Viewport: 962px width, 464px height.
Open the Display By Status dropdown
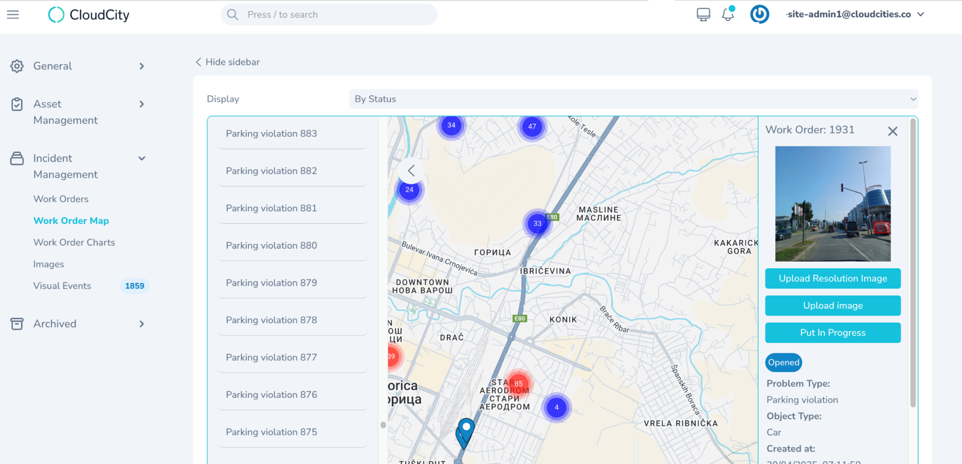coord(633,99)
